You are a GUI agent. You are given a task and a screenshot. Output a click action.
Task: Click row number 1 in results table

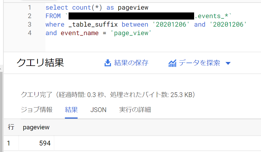coord(9,143)
